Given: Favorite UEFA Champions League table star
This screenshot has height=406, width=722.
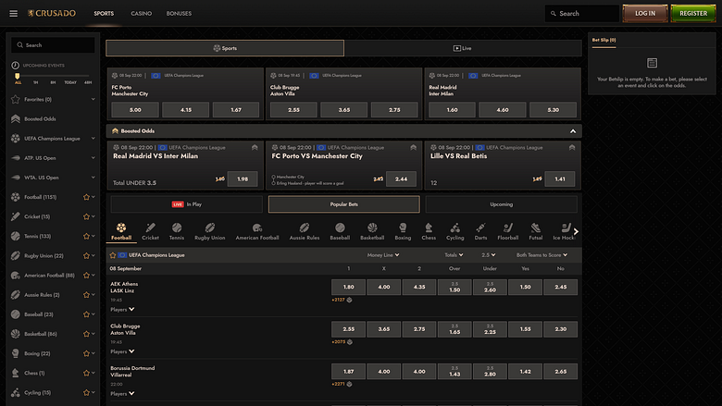Looking at the screenshot, I should [x=113, y=255].
